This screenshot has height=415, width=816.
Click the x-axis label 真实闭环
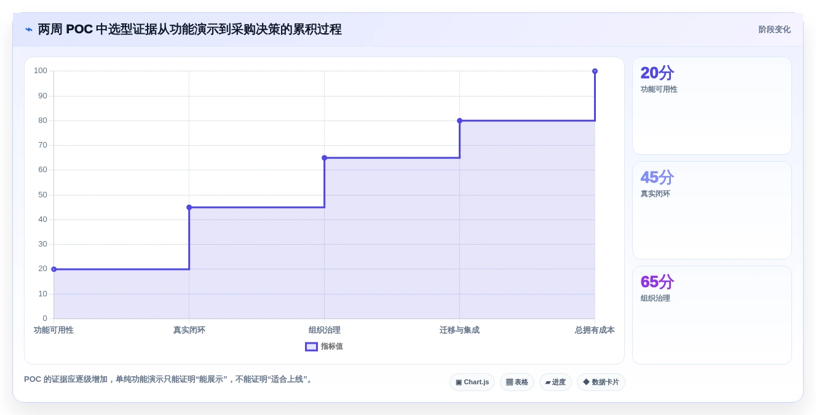click(189, 330)
